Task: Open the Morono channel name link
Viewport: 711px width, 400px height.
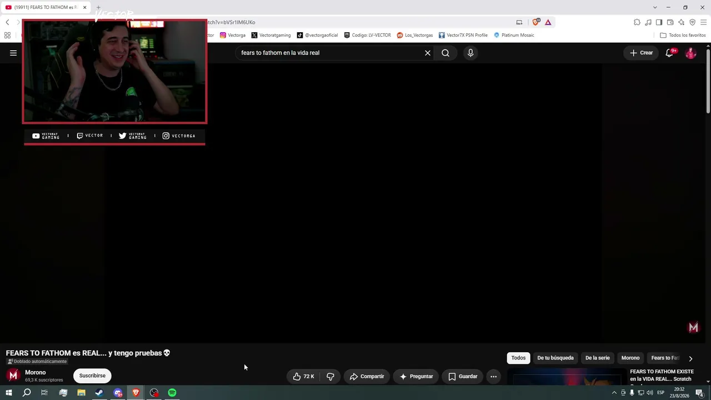Action: pyautogui.click(x=36, y=372)
